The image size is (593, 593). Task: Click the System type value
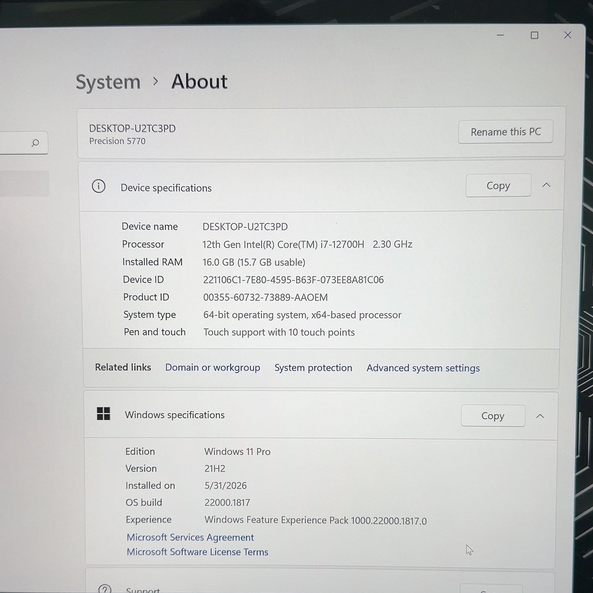click(x=302, y=315)
